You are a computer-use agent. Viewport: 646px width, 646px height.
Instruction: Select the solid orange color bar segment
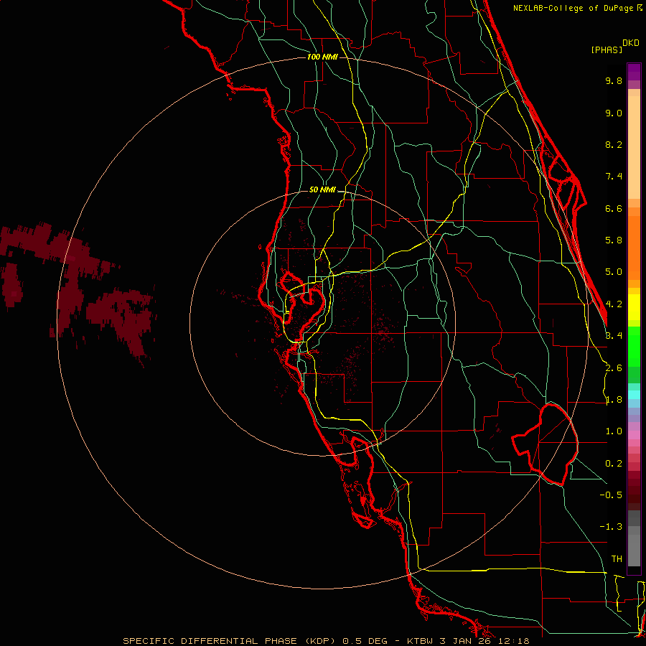[634, 248]
